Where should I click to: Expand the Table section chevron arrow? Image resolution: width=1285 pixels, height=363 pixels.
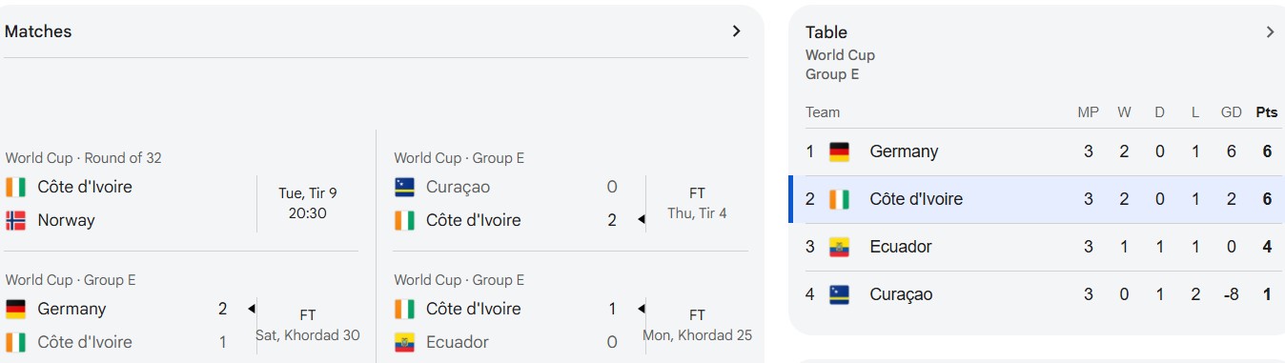coord(1270,32)
